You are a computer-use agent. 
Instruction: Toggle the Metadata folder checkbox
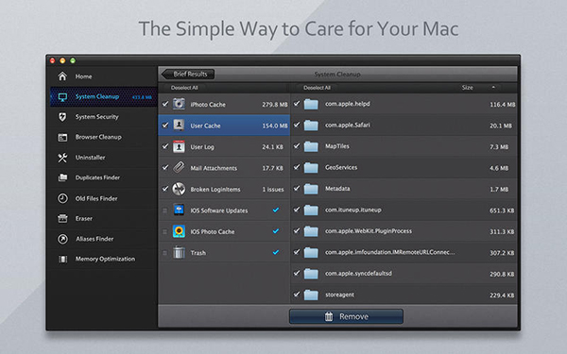point(297,189)
